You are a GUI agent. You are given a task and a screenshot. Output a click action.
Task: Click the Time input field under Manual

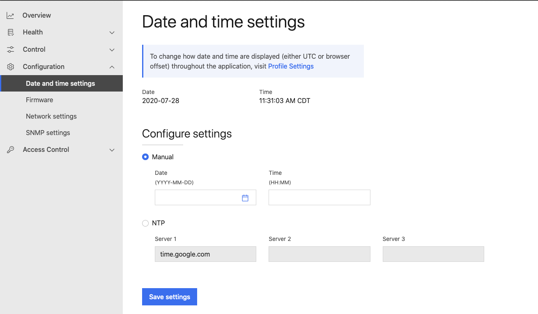[x=319, y=197]
